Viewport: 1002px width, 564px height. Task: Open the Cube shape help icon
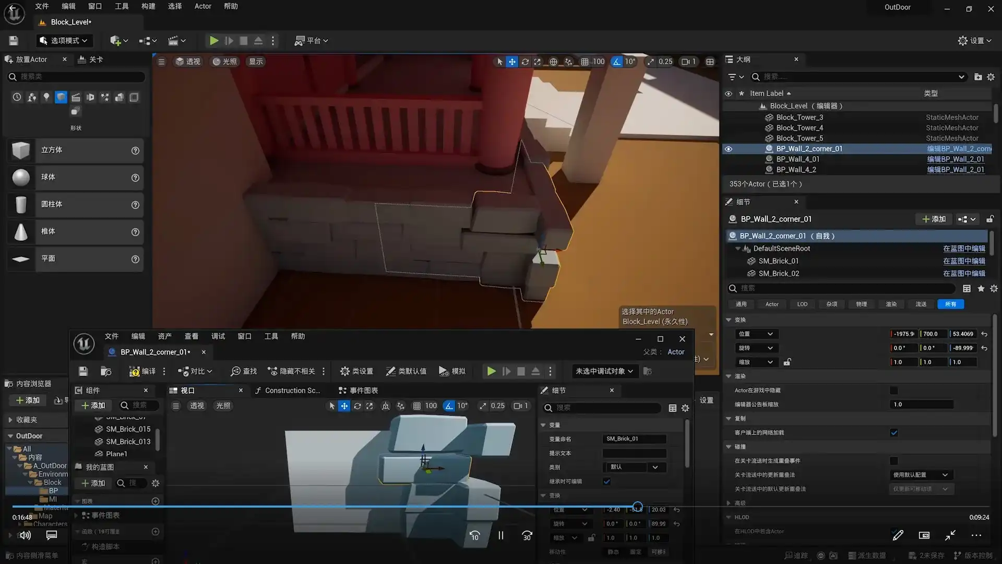click(x=135, y=150)
